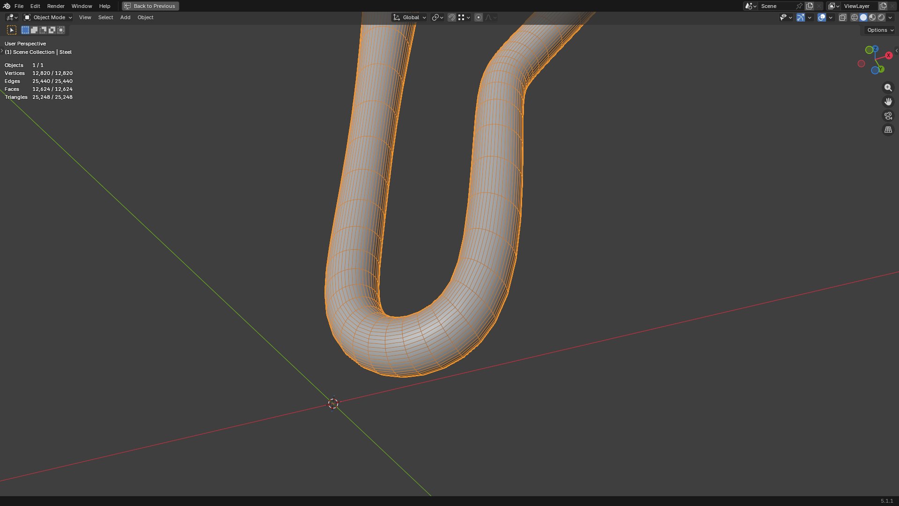Screen dimensions: 899x506
Task: Switch to solid shading
Action: 863,17
